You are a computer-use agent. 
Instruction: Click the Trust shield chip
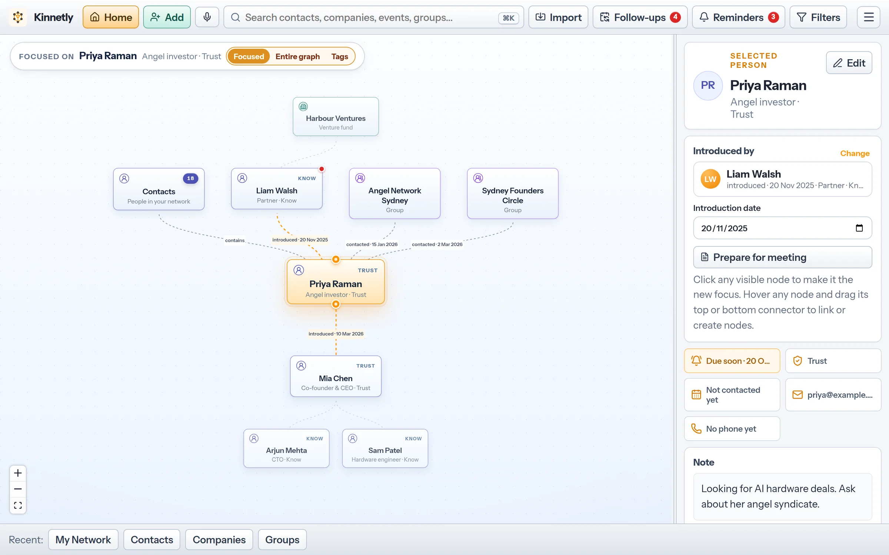pyautogui.click(x=833, y=361)
